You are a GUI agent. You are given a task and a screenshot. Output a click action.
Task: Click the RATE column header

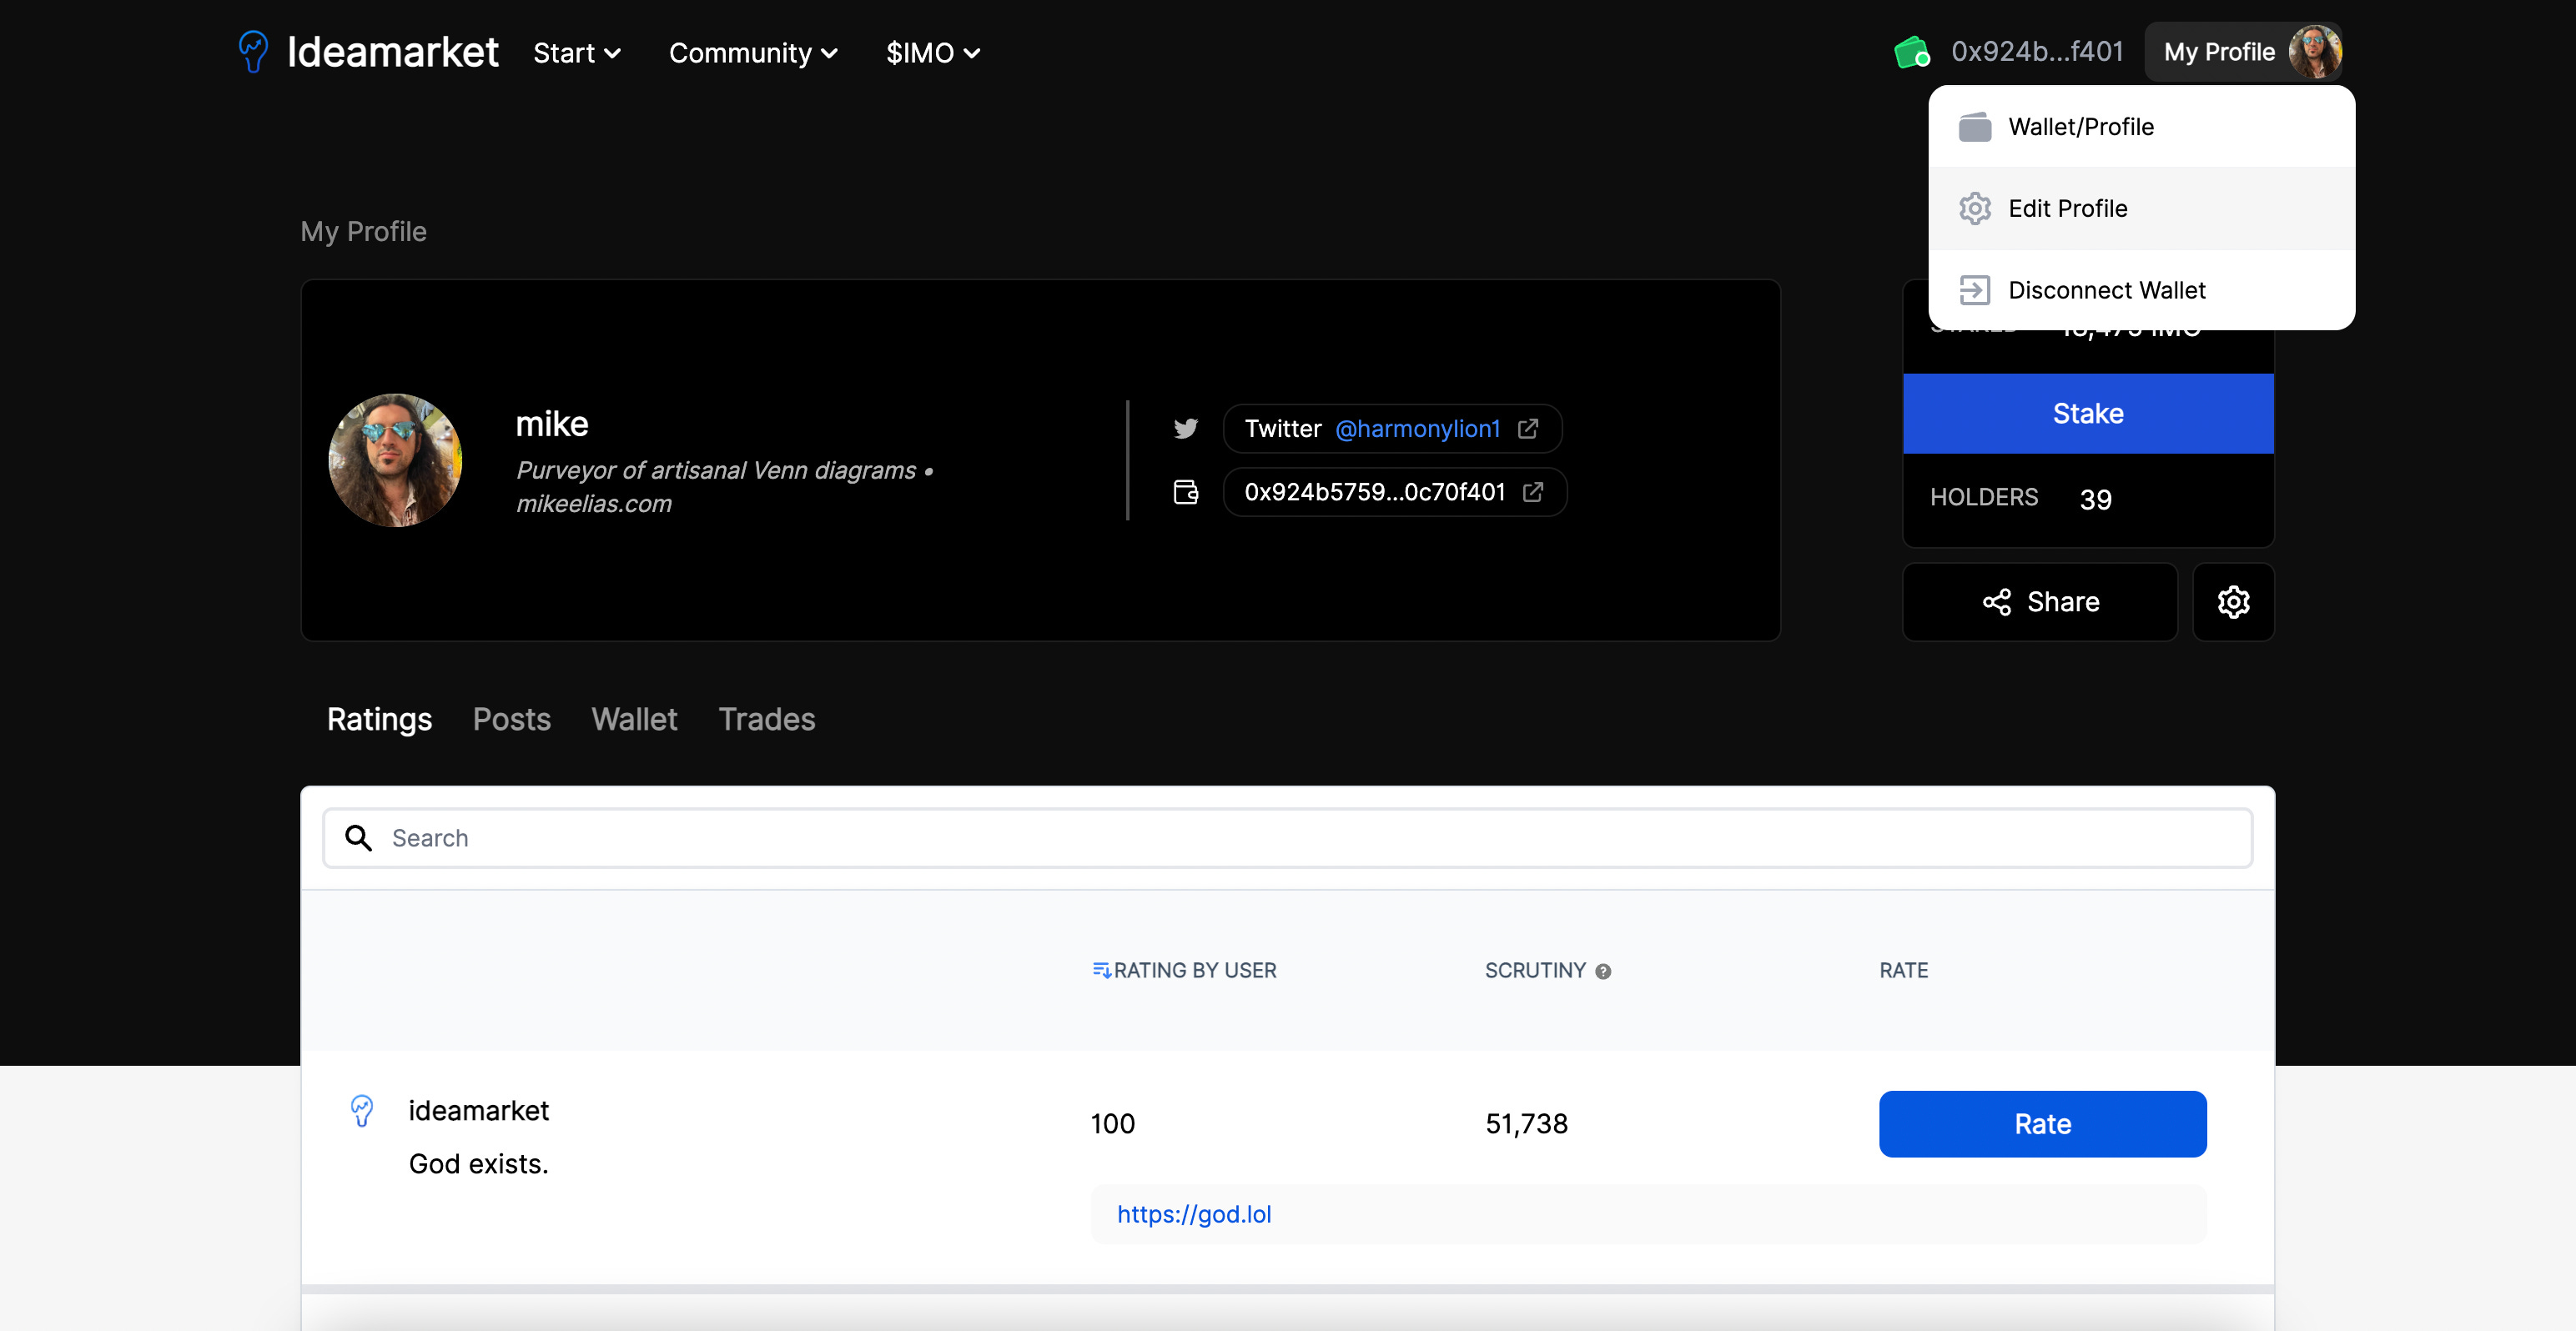(1904, 970)
